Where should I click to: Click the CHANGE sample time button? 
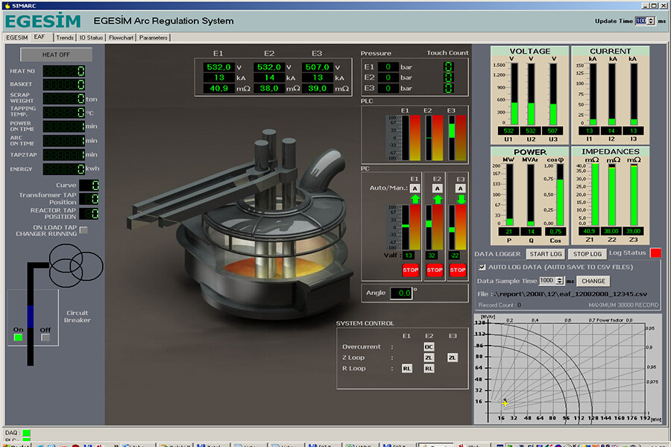click(593, 281)
